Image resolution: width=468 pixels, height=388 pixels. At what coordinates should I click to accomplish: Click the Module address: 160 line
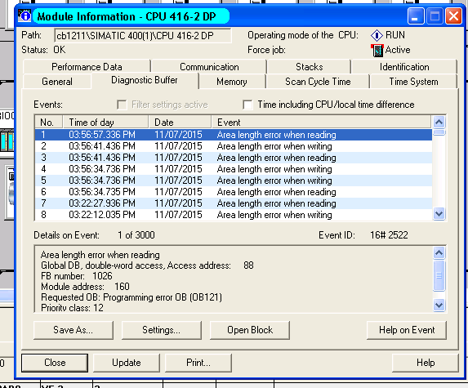(85, 287)
